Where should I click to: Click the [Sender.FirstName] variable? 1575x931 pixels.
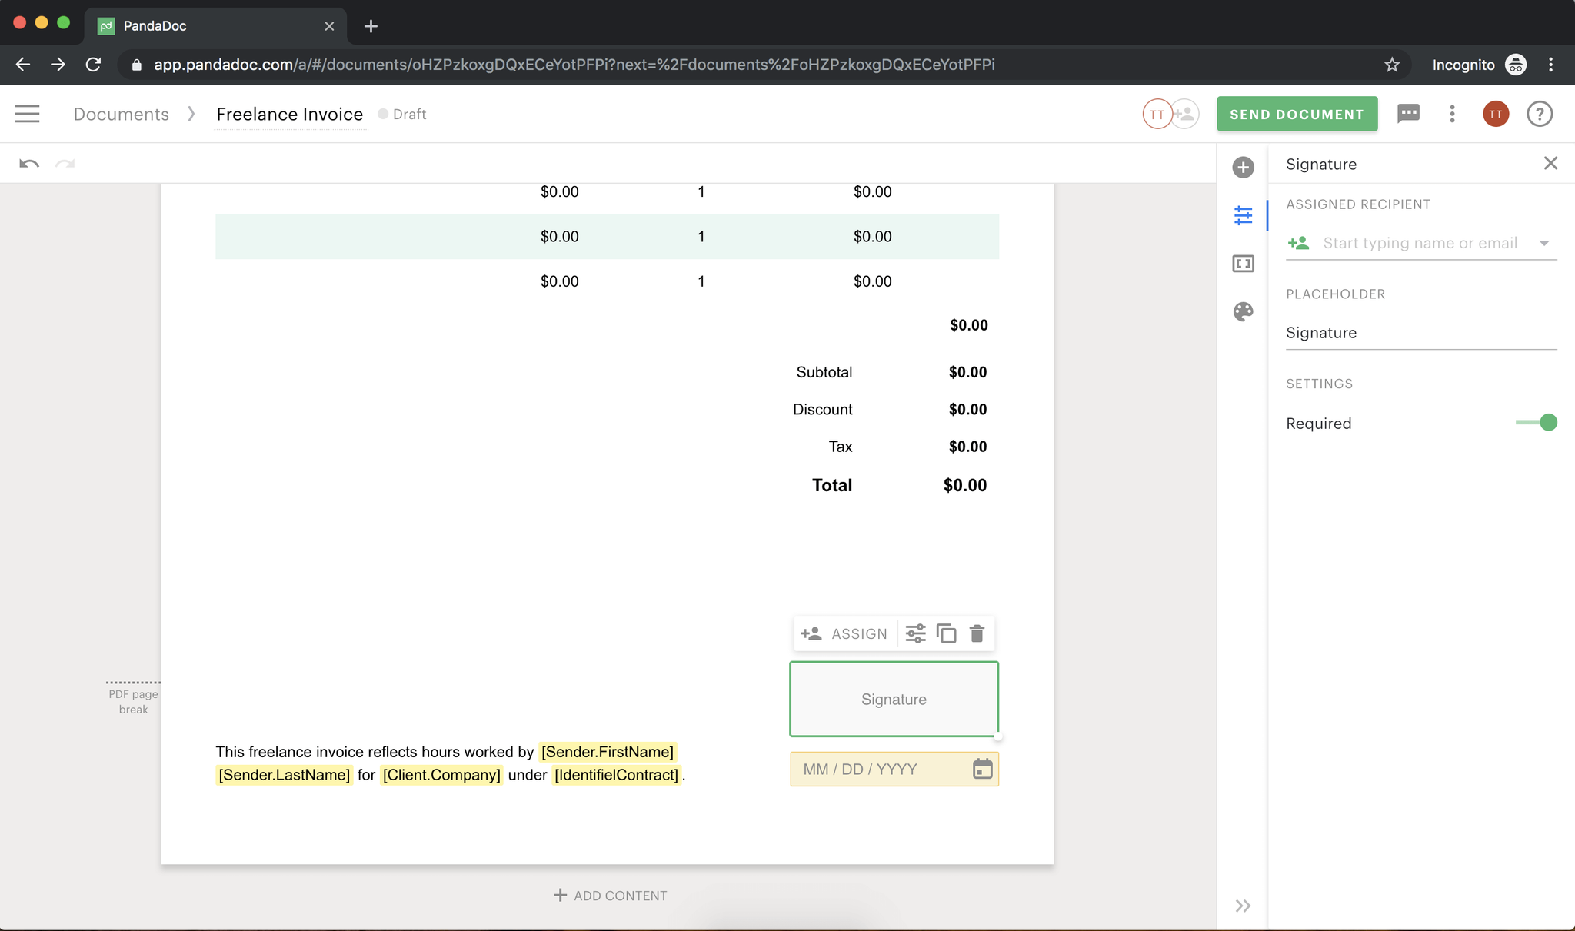(608, 752)
